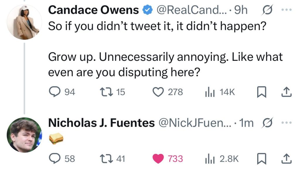This screenshot has width=300, height=174.
Task: Click the Candace Owens display name
Action: (93, 11)
